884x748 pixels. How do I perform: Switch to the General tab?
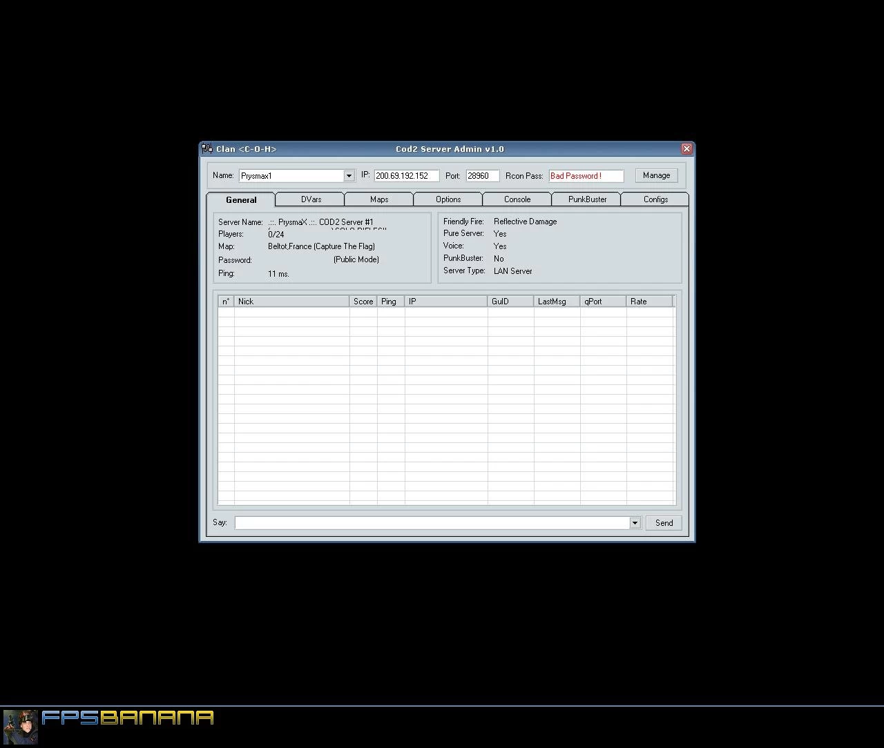point(241,199)
